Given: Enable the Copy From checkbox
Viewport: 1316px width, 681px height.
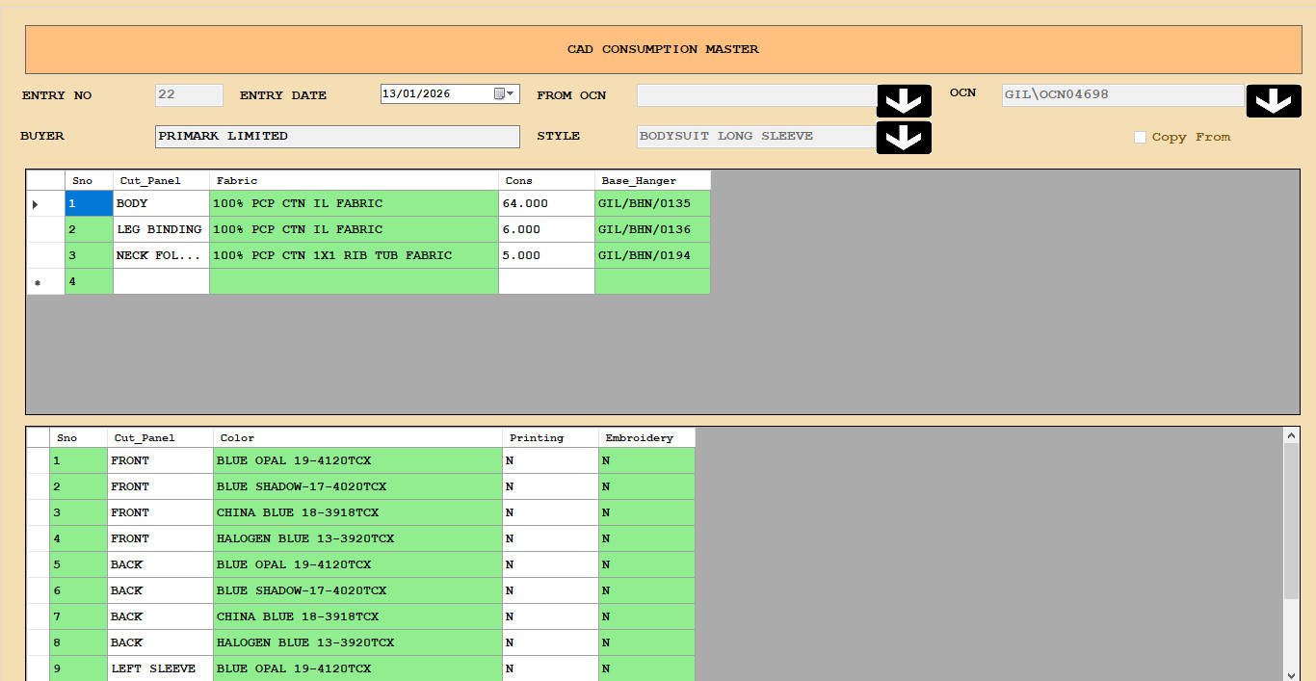Looking at the screenshot, I should click(x=1140, y=138).
